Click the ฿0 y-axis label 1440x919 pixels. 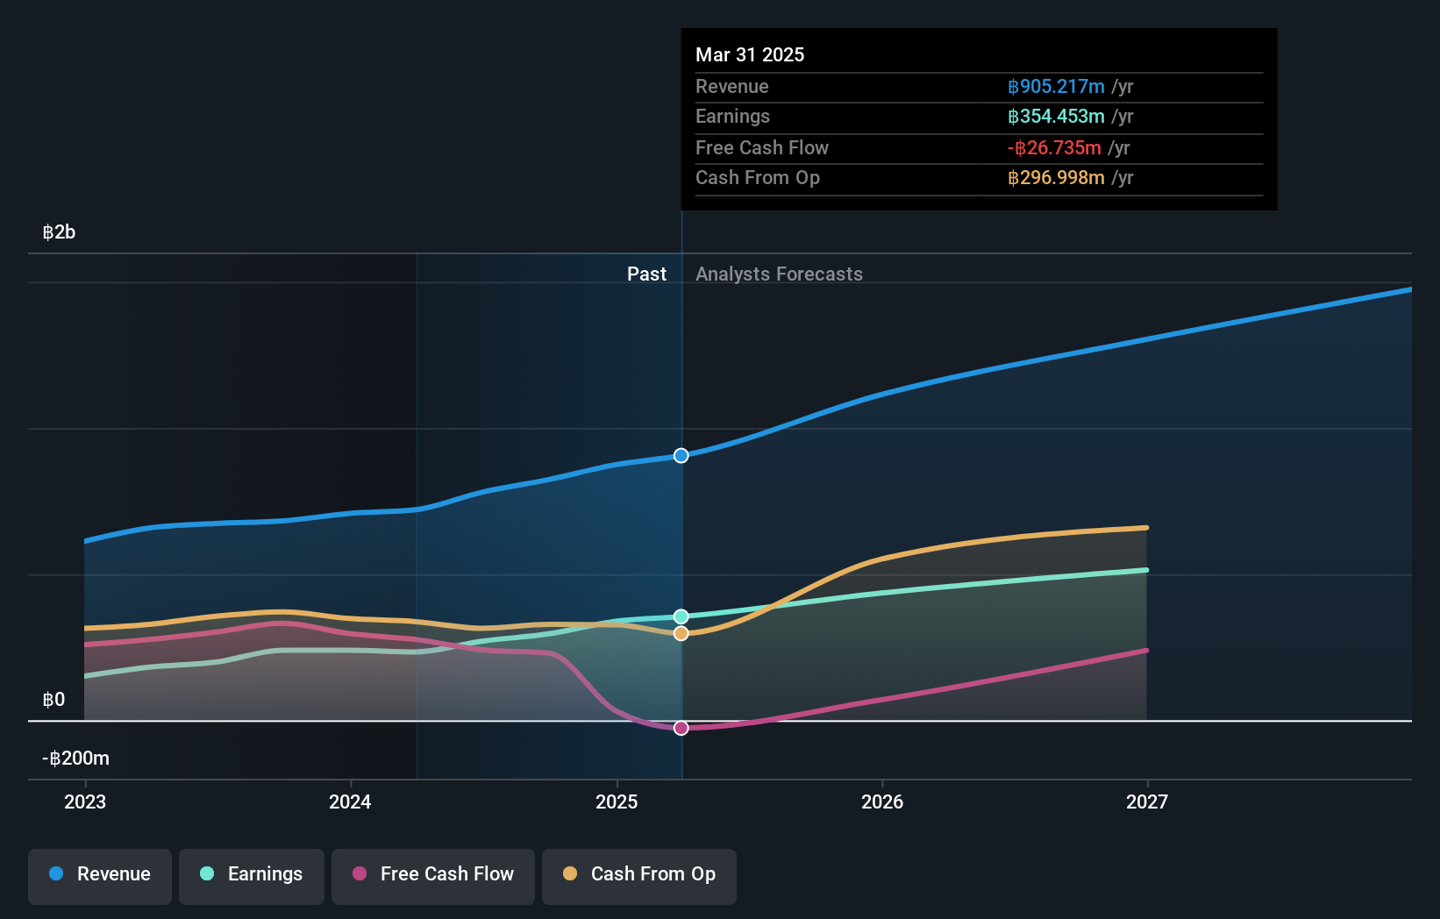(x=53, y=700)
